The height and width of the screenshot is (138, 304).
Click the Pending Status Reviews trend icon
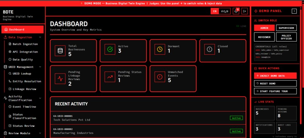click(x=110, y=77)
